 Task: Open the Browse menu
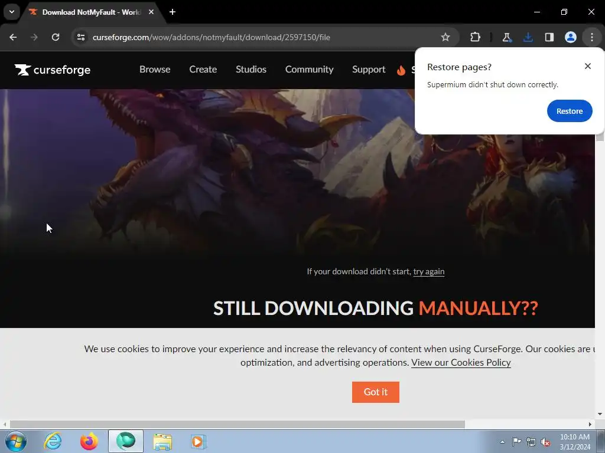click(x=155, y=70)
